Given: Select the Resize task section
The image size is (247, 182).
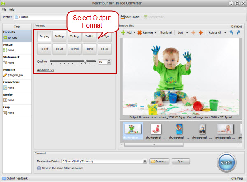Looking at the screenshot, I should (17, 48).
